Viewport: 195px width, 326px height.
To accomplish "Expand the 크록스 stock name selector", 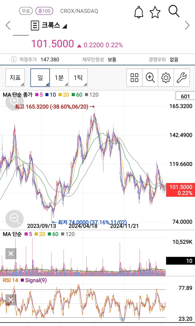I will [49, 26].
